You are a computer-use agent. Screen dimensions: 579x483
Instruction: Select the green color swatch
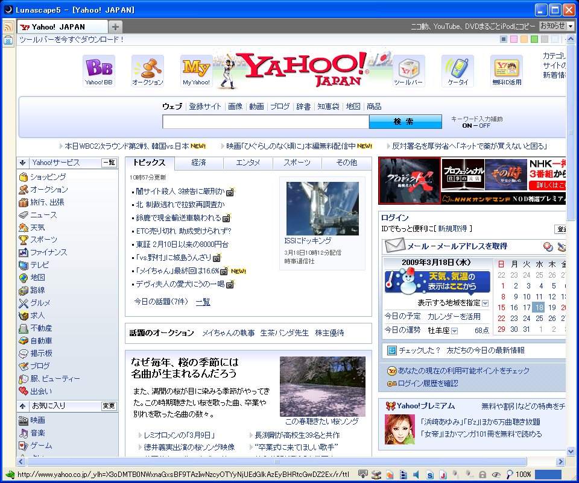click(534, 39)
